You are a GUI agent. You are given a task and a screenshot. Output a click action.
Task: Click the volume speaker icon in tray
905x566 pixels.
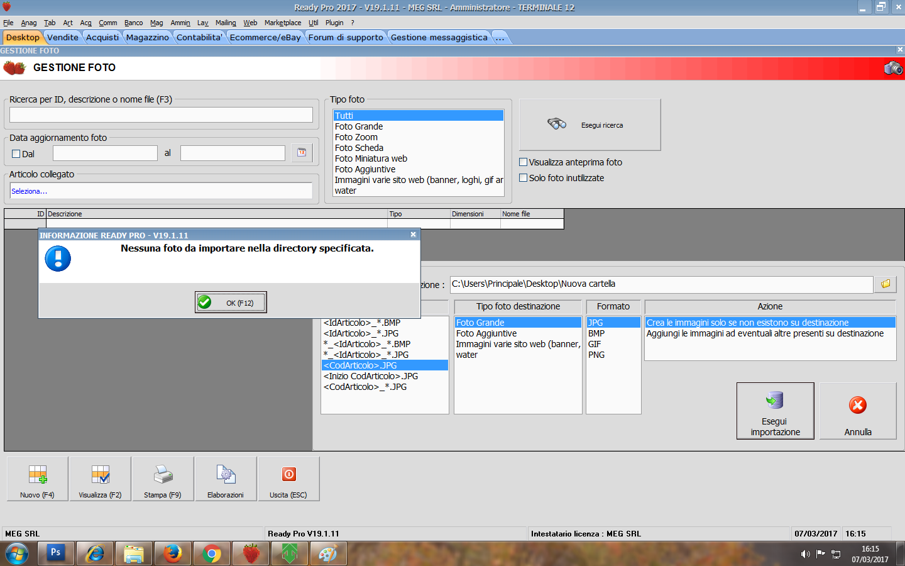[805, 554]
